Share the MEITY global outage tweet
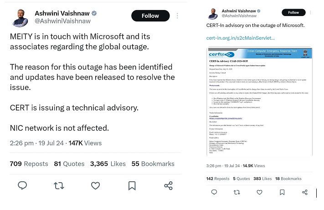Image resolution: width=324 pixels, height=210 pixels. tap(168, 185)
